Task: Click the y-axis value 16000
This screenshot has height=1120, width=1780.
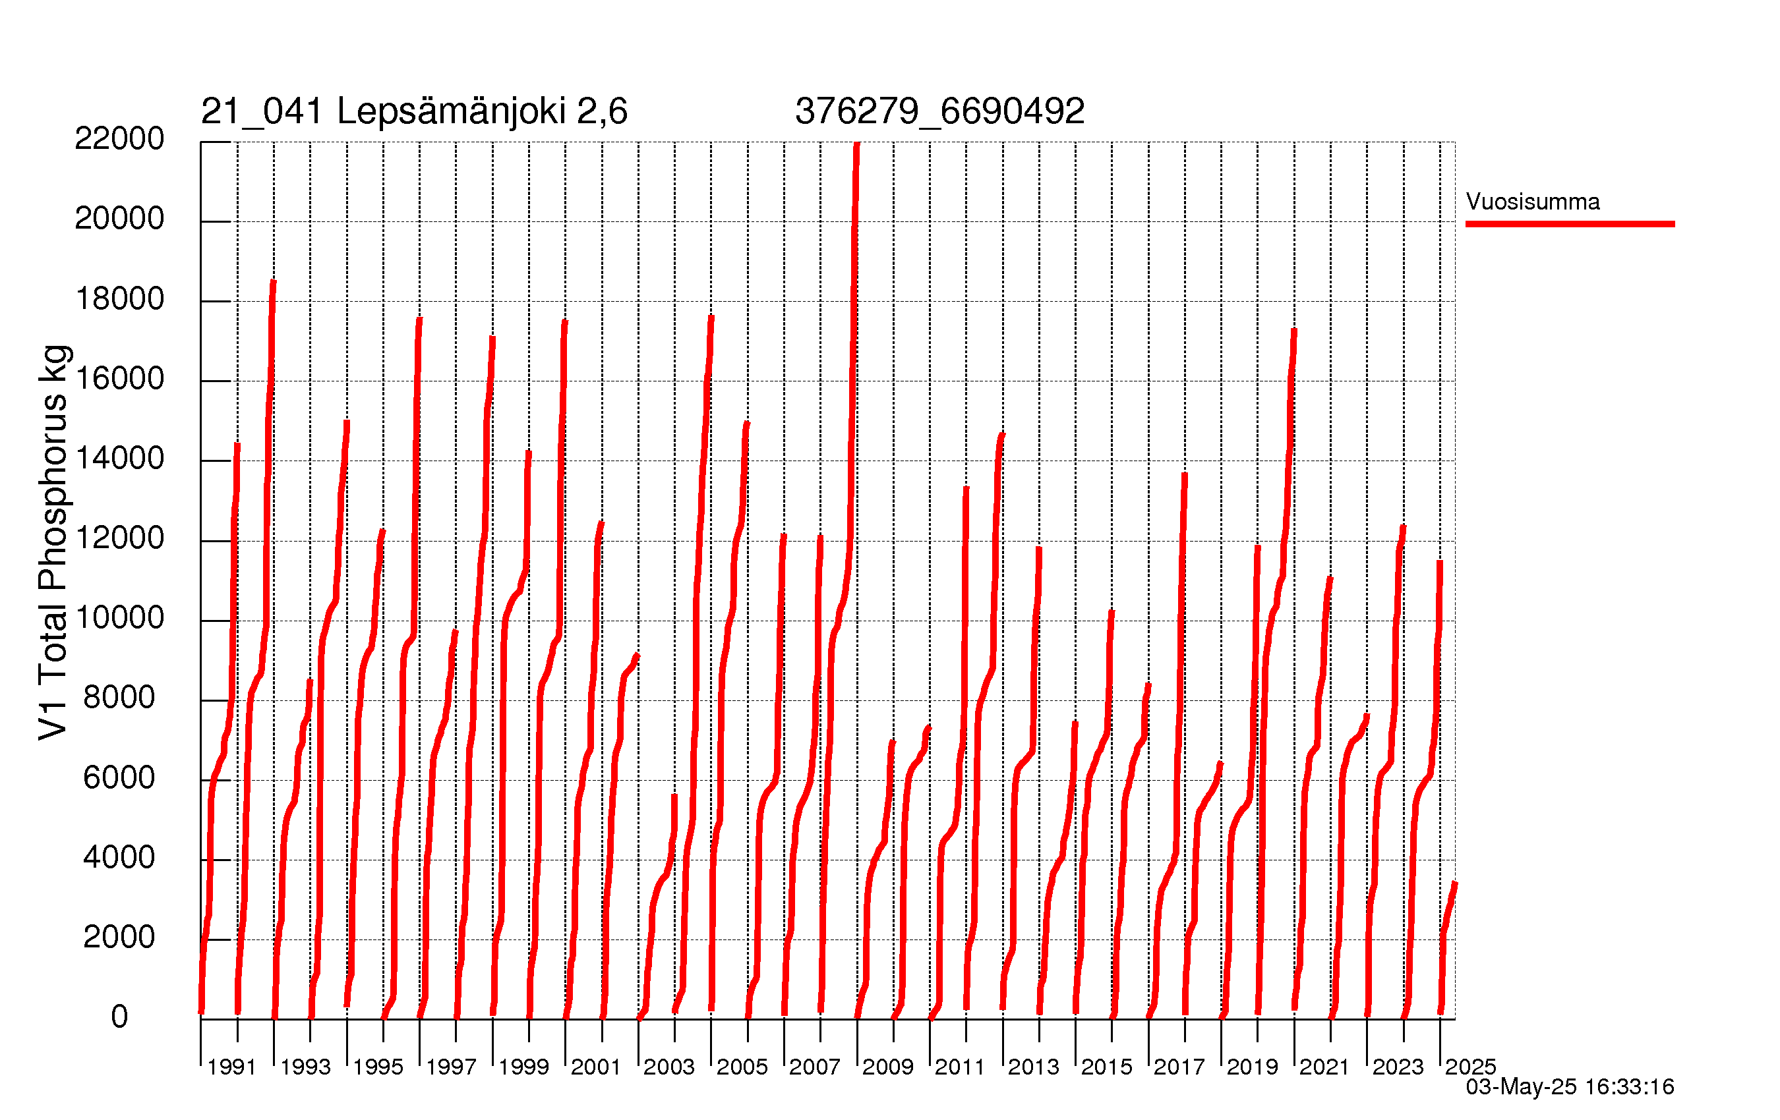Action: [119, 378]
